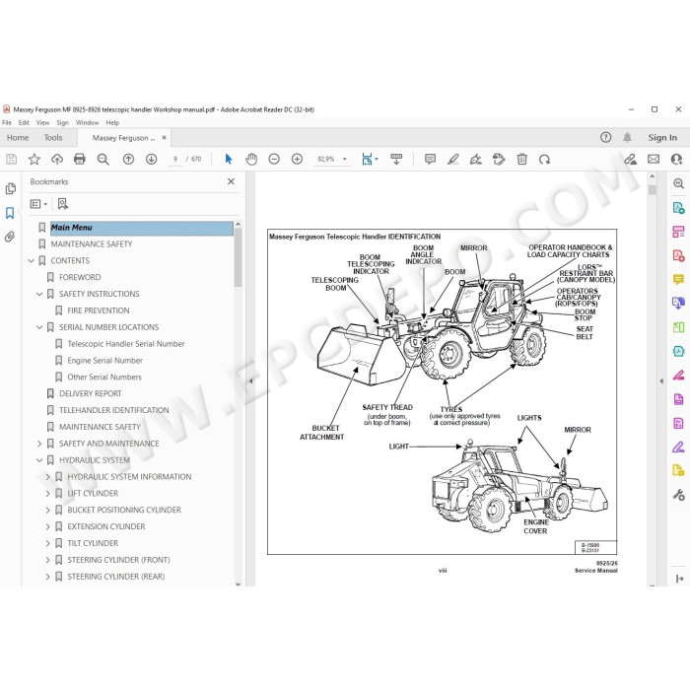Expand the LIFT CYLINDER bookmark
This screenshot has height=690, width=690.
pos(47,493)
